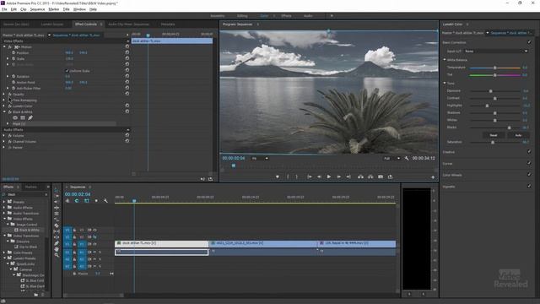
Task: Toggle the Curves section checkbox
Action: pos(529,163)
